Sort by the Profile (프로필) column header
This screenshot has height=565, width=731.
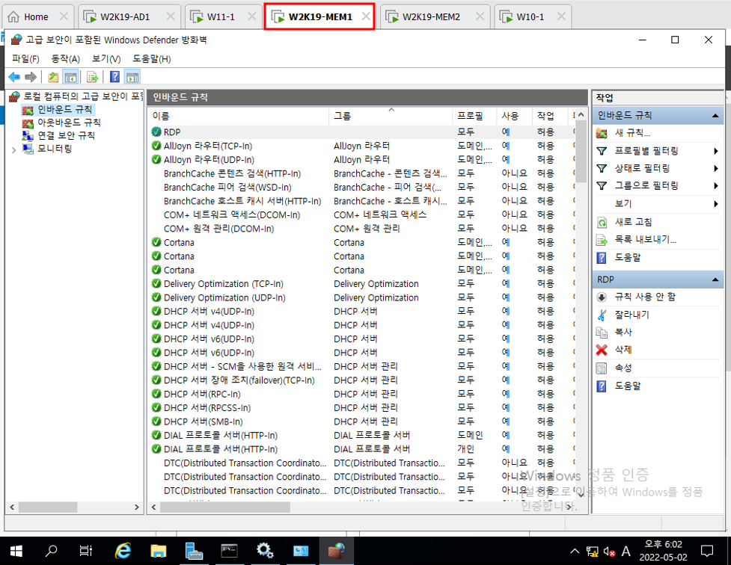pyautogui.click(x=474, y=116)
